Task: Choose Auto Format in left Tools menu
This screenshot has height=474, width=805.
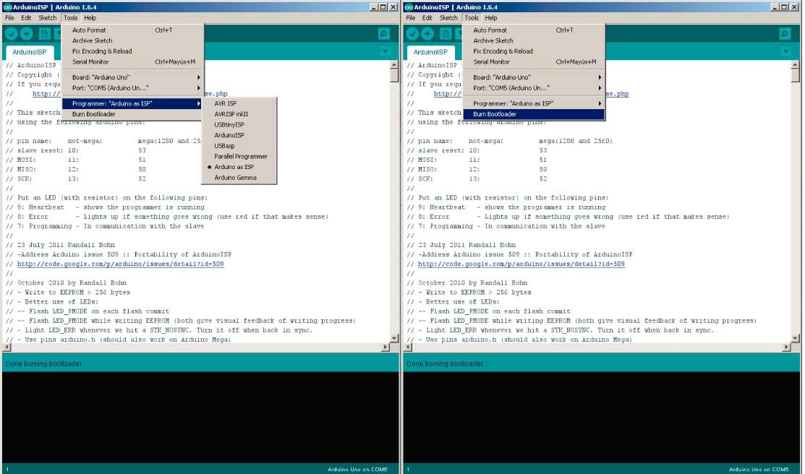Action: tap(132, 30)
